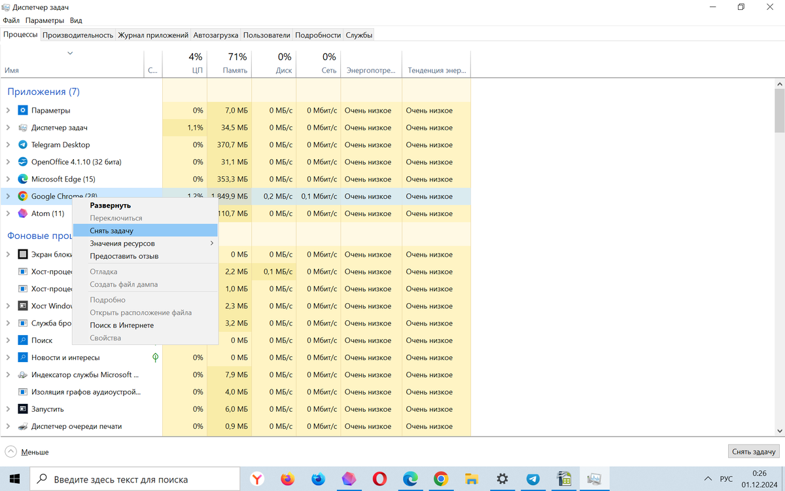Switch to the Пользователи tab

pyautogui.click(x=267, y=35)
